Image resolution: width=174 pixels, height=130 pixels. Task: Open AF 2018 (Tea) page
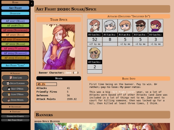pos(15,26)
